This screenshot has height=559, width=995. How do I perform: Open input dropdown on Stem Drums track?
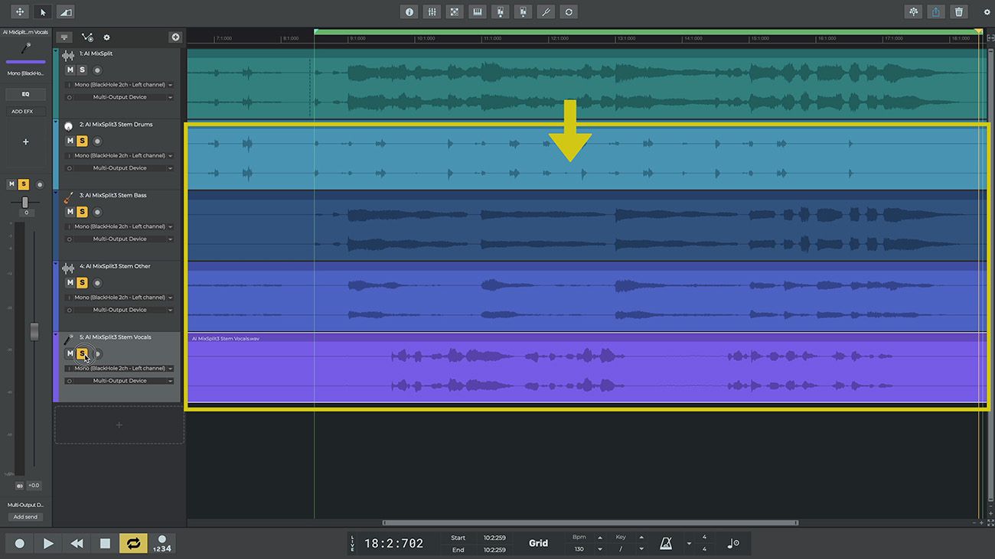(x=120, y=155)
